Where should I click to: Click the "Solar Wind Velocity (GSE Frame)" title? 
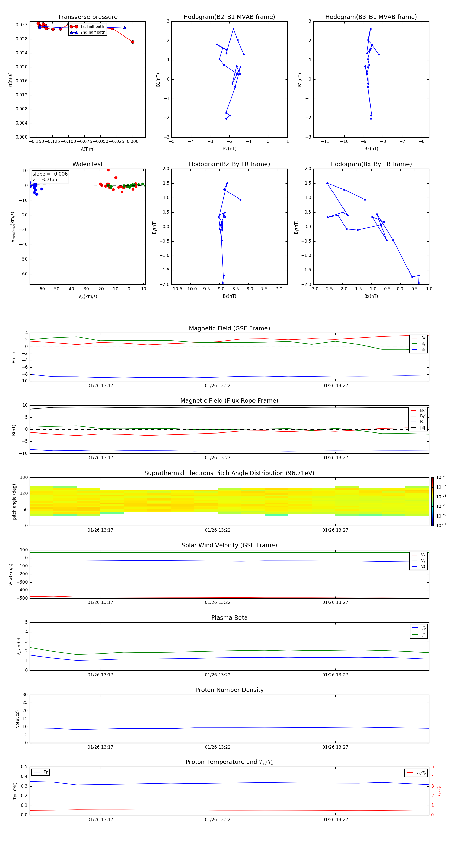[x=229, y=546]
